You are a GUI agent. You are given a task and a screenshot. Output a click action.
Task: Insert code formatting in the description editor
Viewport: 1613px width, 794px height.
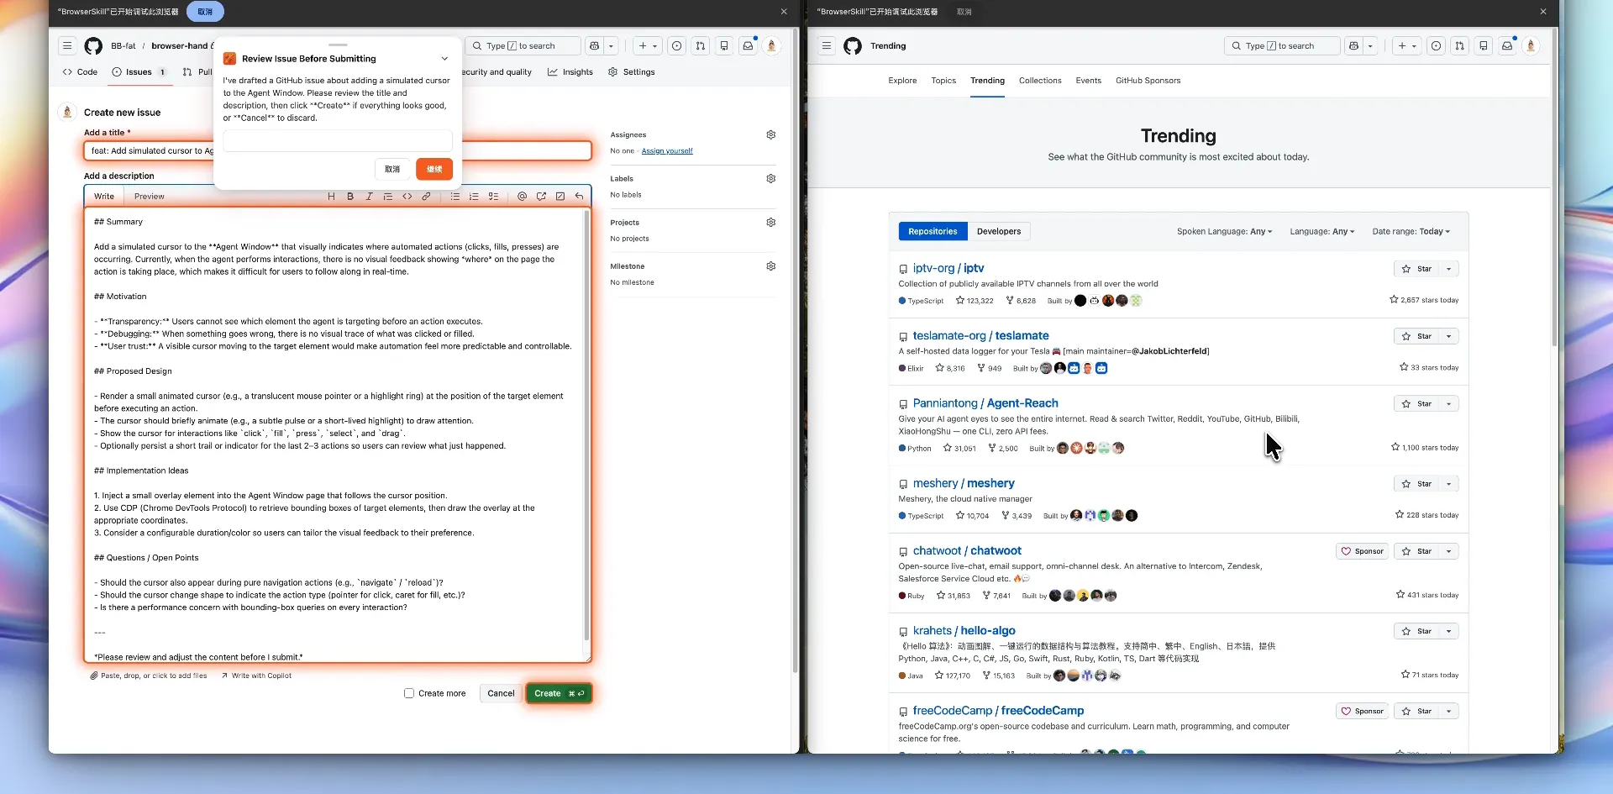[x=407, y=197]
